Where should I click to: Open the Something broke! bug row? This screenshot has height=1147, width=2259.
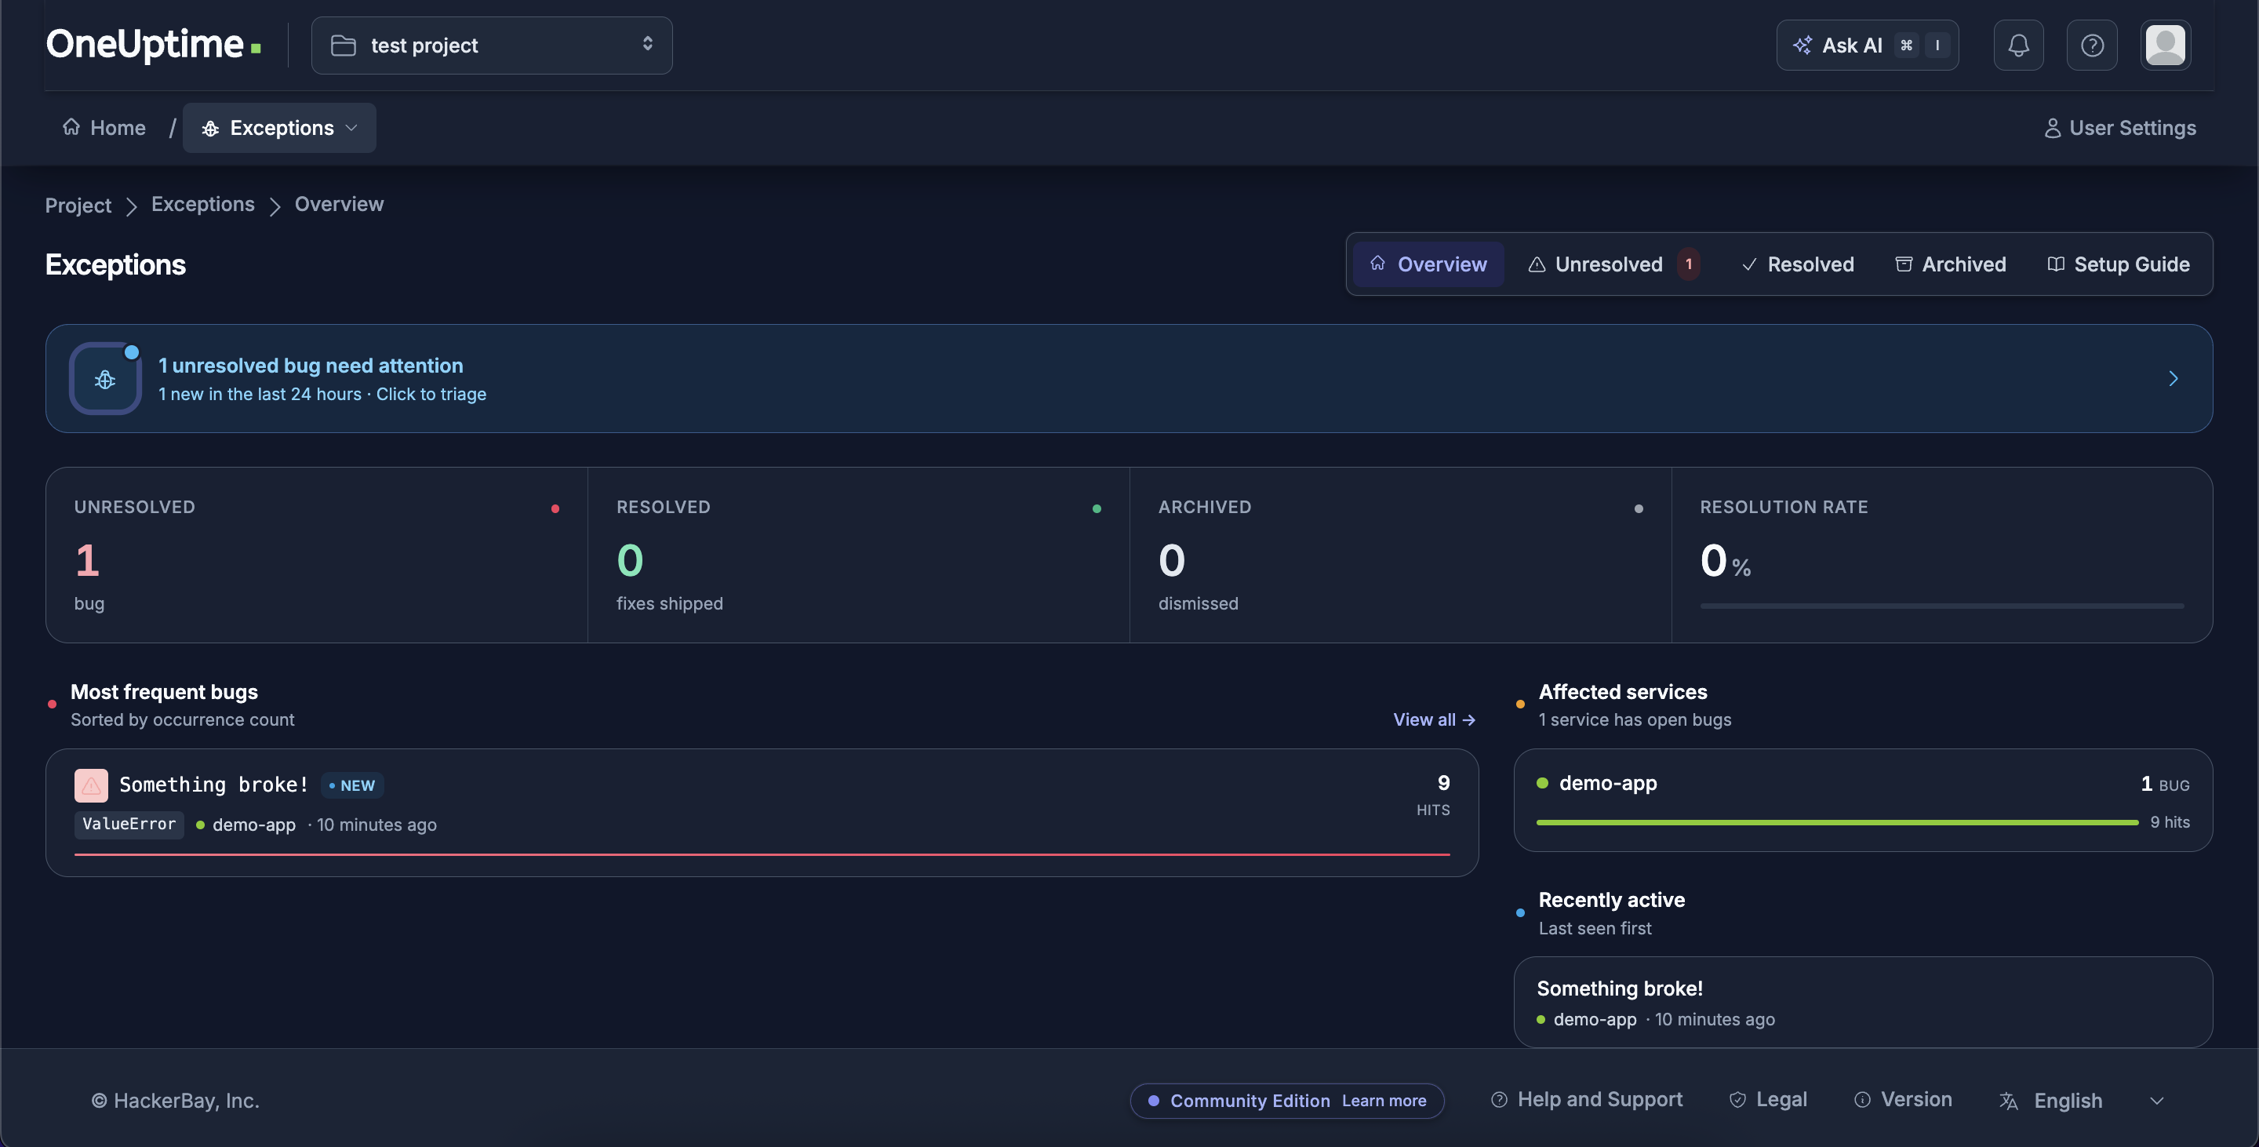click(762, 812)
